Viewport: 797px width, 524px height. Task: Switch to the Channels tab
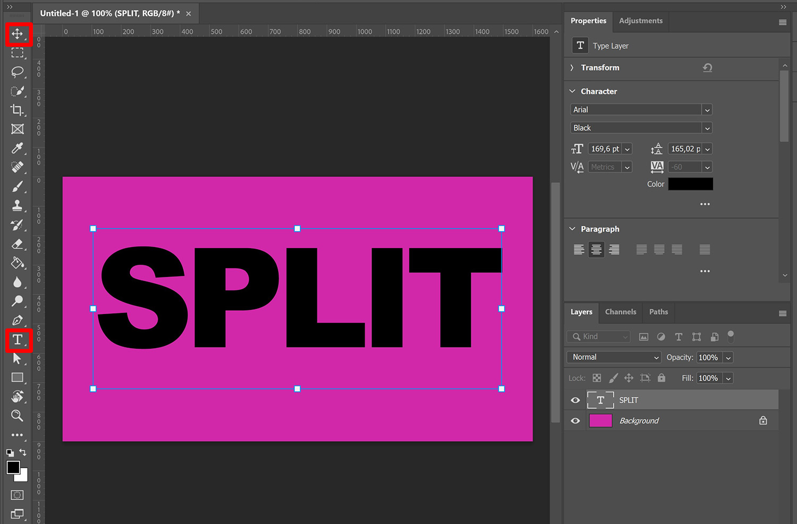[x=620, y=312]
